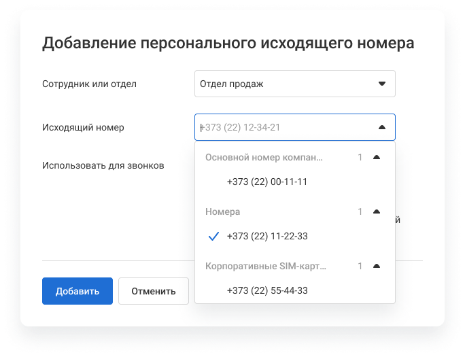Click the Номера group header label

[223, 212]
